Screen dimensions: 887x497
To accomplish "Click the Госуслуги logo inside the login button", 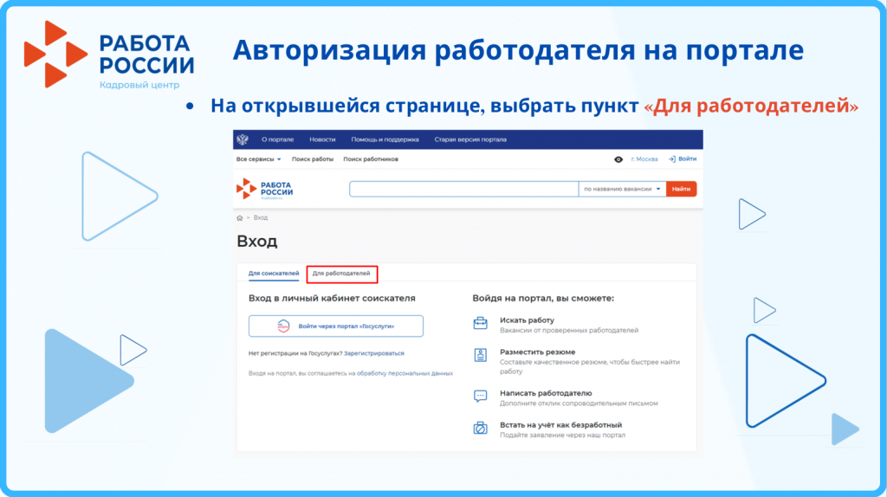I will [284, 326].
